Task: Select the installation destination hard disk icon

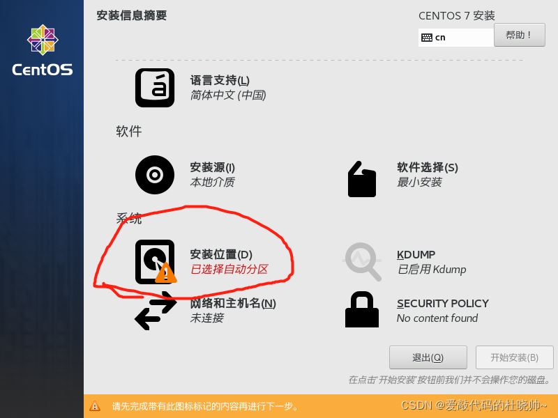Action: tap(155, 262)
